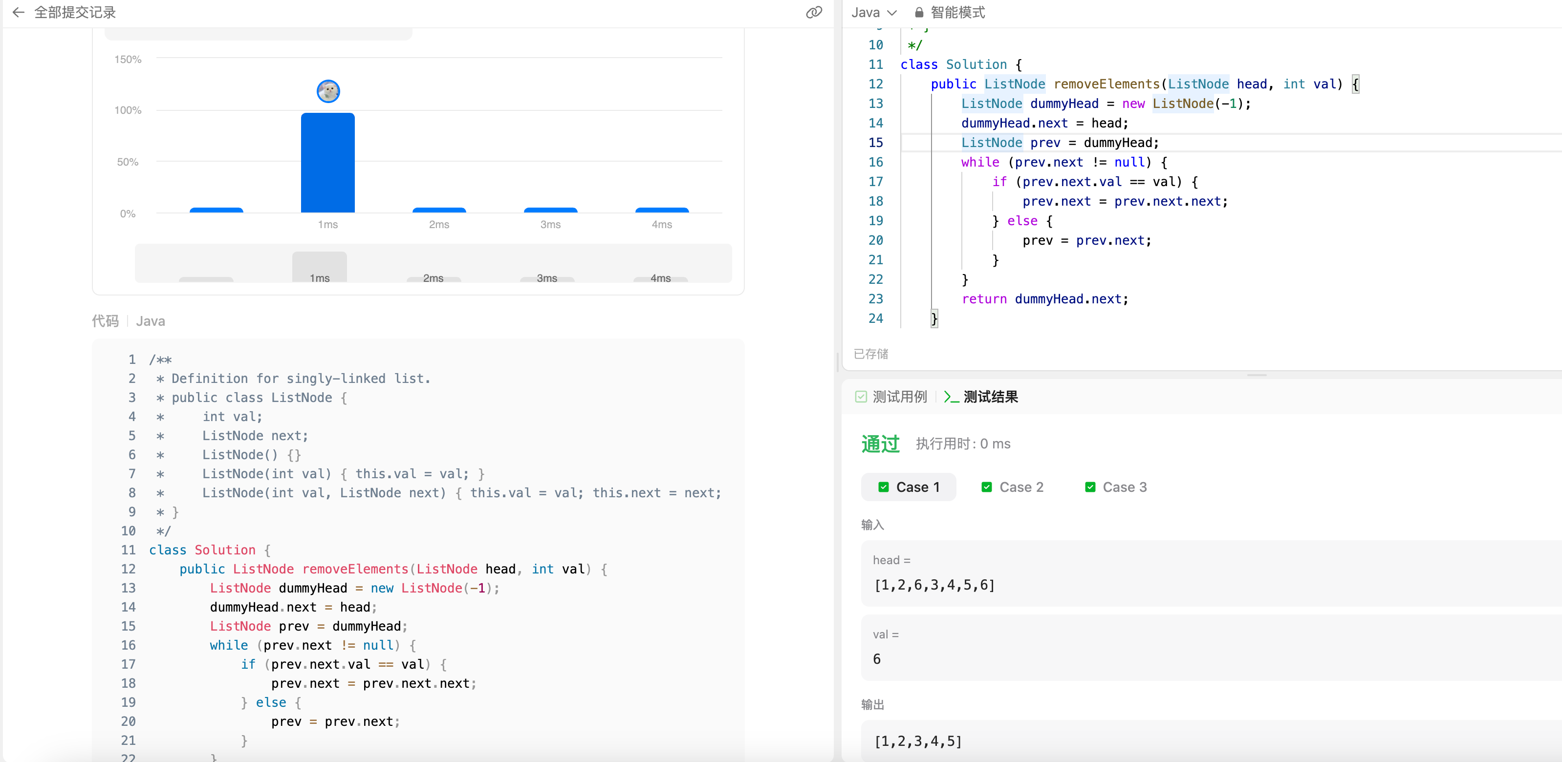Copy the submission link via chain icon
Screen dimensions: 1562x762
click(x=814, y=12)
